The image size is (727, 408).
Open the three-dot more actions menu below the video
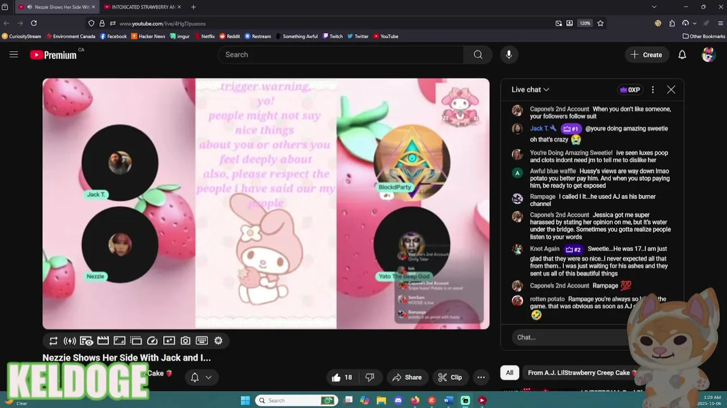(x=481, y=377)
